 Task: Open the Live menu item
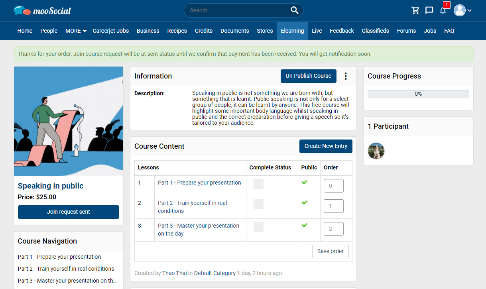point(317,31)
